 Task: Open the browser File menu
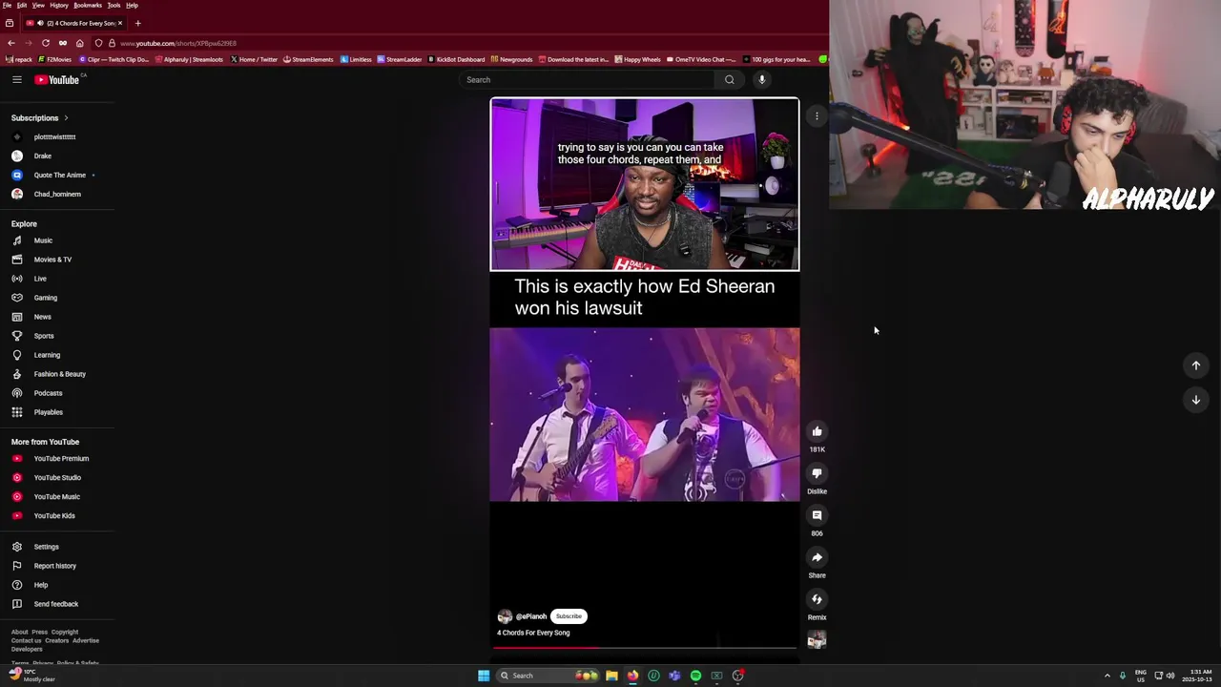7,5
